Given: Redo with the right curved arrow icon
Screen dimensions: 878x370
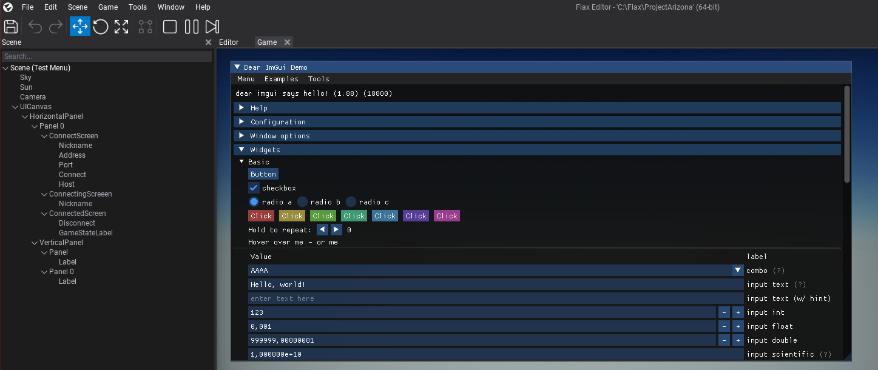Looking at the screenshot, I should click(56, 27).
